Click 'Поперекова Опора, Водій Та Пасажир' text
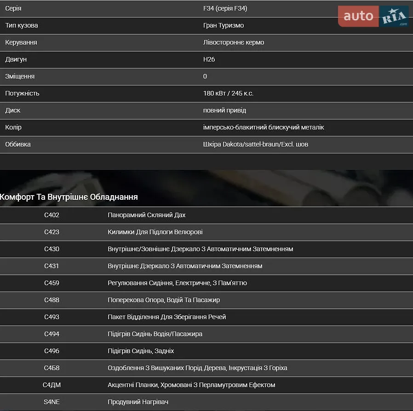 (x=164, y=300)
